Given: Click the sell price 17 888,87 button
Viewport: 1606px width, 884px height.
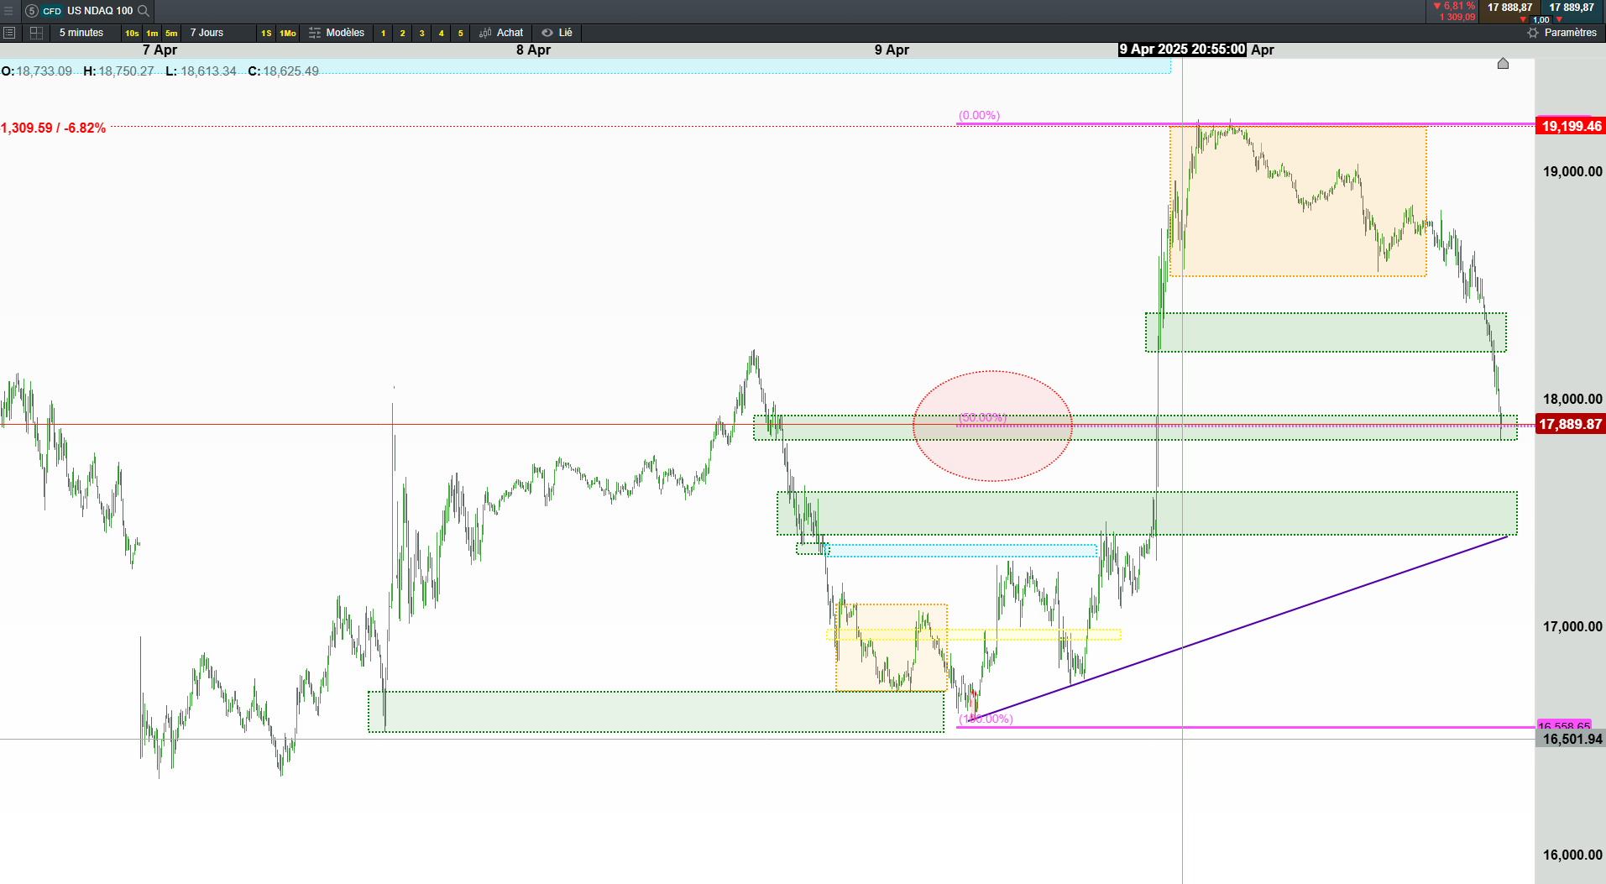Looking at the screenshot, I should point(1509,8).
